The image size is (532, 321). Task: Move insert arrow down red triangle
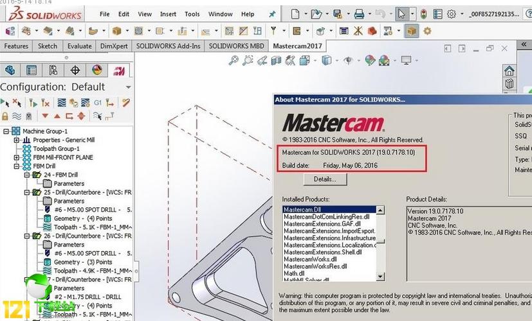pyautogui.click(x=45, y=116)
